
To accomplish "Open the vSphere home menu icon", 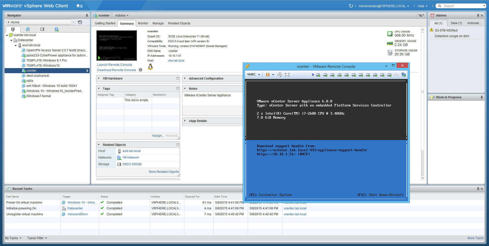I will [x=79, y=6].
